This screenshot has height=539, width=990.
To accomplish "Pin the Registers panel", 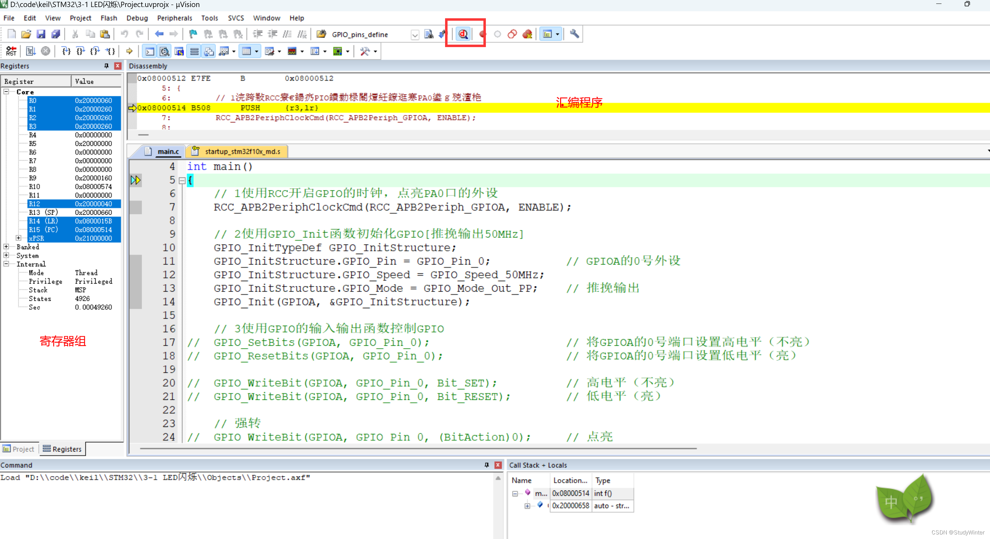I will [x=107, y=66].
